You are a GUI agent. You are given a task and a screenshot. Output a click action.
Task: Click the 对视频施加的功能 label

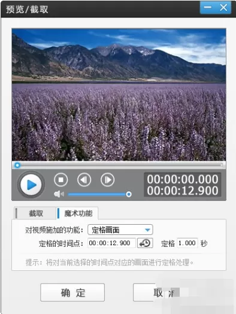(x=55, y=230)
